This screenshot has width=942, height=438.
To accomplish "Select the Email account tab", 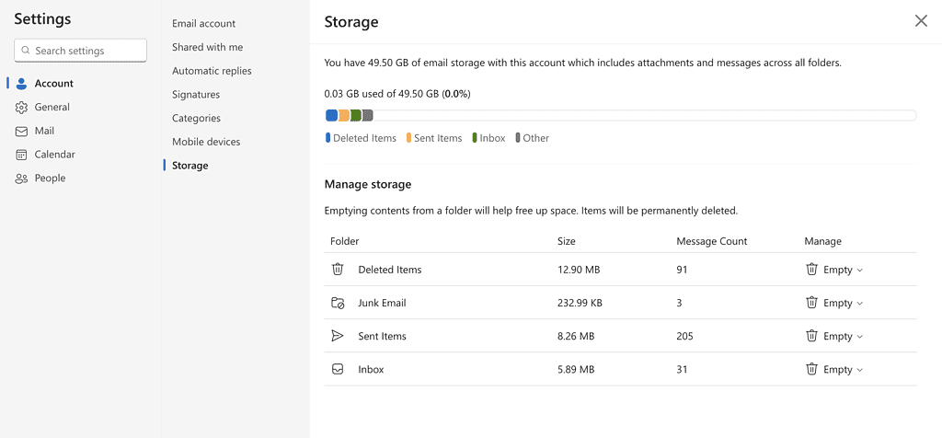I will 203,23.
